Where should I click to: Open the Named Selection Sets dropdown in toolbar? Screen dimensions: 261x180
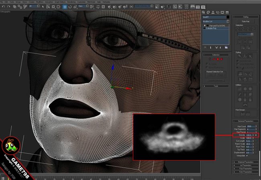click(144, 6)
